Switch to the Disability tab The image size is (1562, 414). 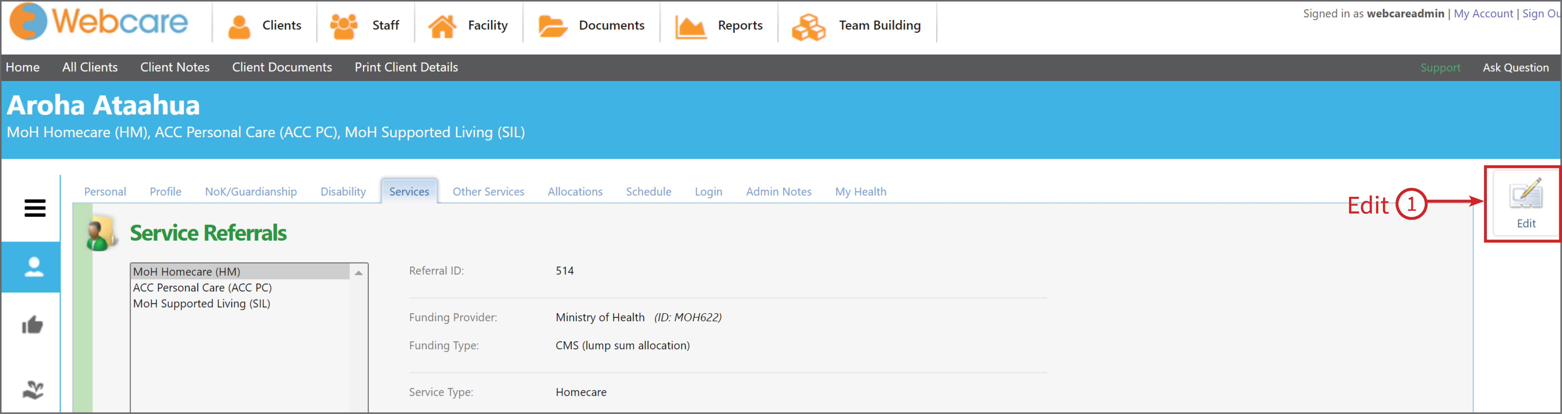click(x=343, y=191)
